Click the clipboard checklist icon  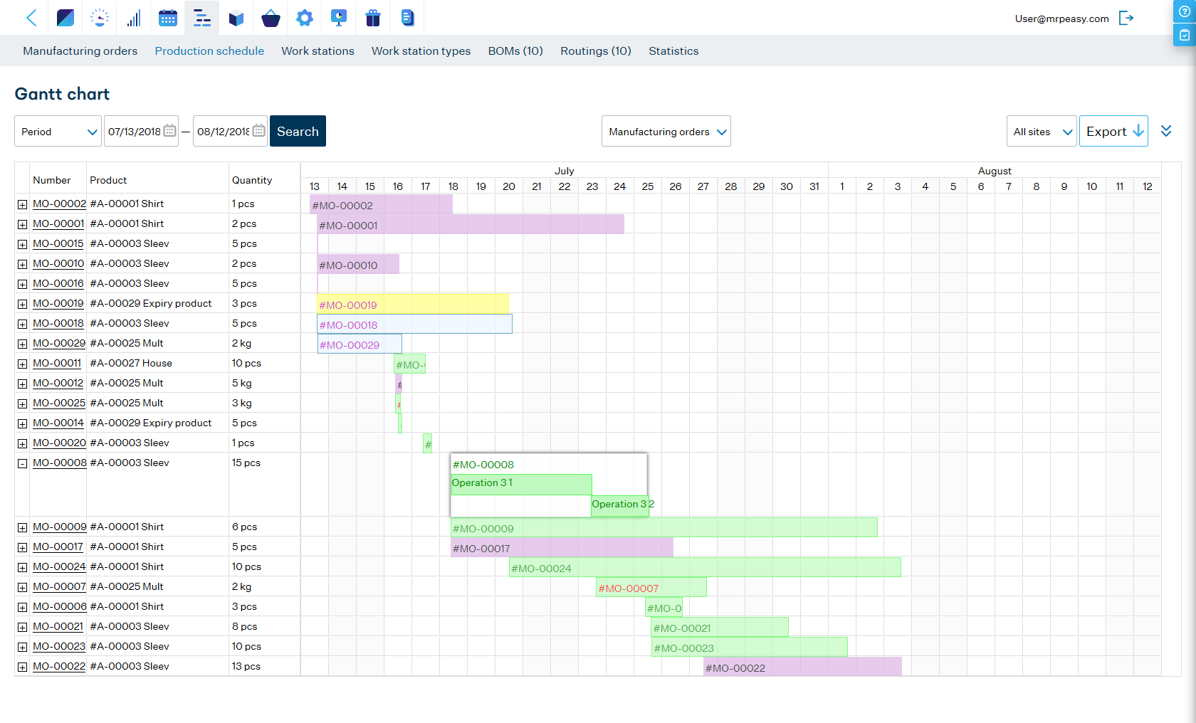[x=1185, y=35]
